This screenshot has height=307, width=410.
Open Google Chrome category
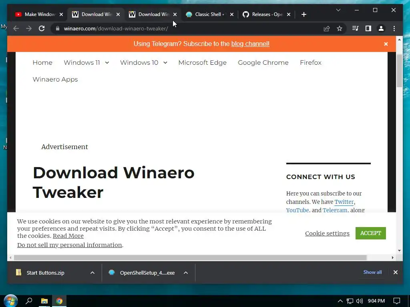(263, 63)
